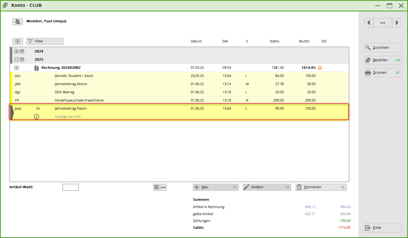Viewport: 408px width, 238px height.
Task: Click the member profile icon beside Paul's name
Action: 18,21
